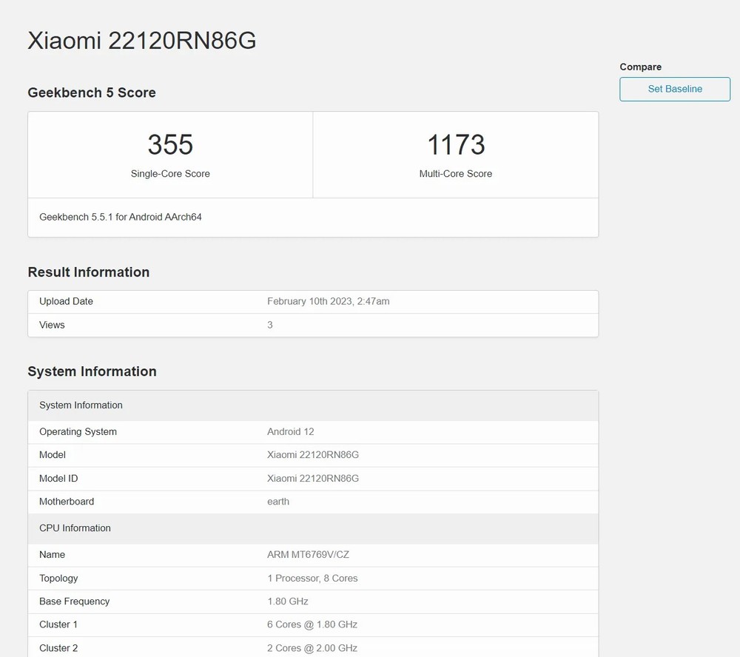Click the Motherboard value earth
The image size is (740, 657).
tap(278, 502)
